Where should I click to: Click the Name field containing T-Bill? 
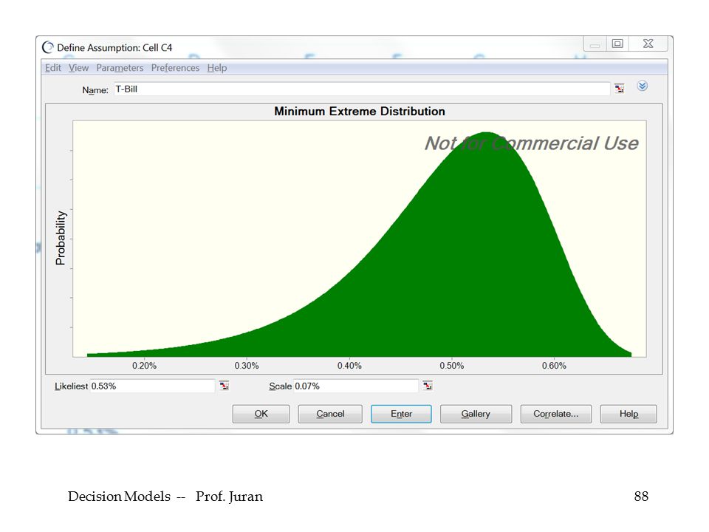coord(362,89)
